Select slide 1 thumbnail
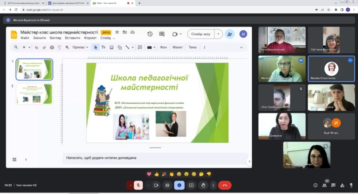 34,69
